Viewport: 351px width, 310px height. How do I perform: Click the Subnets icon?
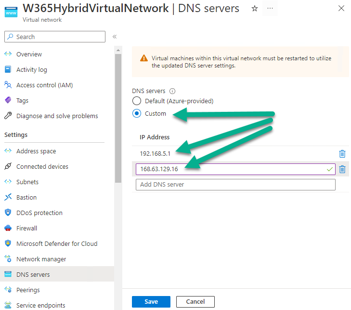8,182
